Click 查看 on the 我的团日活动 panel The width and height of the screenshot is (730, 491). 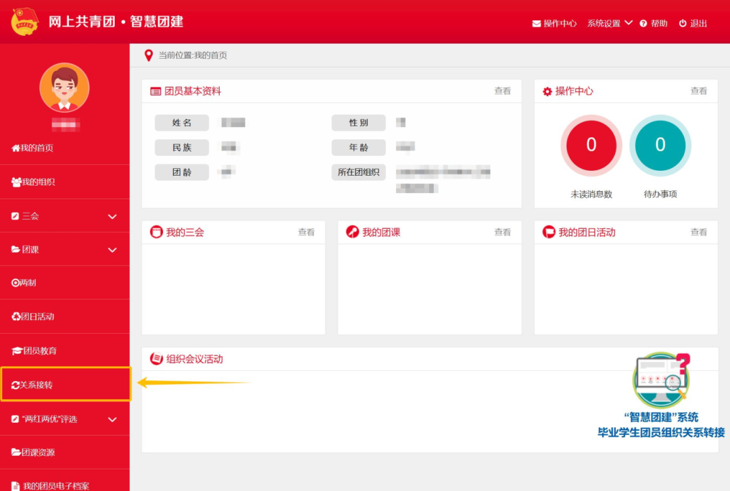[x=698, y=232]
